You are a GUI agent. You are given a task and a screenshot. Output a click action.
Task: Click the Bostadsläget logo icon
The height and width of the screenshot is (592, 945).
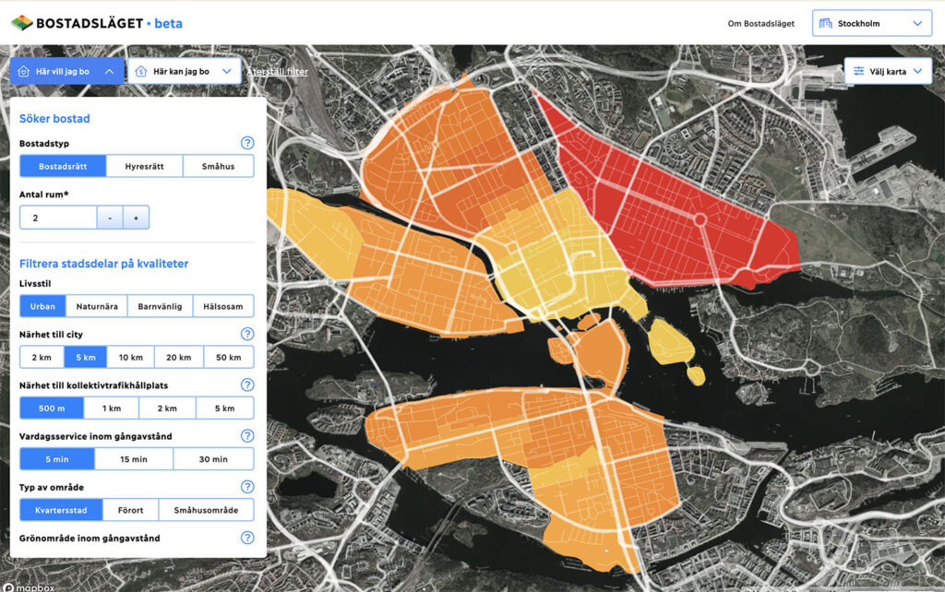point(22,23)
